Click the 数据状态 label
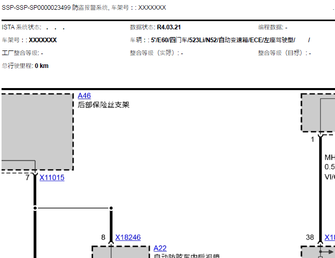The image size is (335, 258). (143, 27)
